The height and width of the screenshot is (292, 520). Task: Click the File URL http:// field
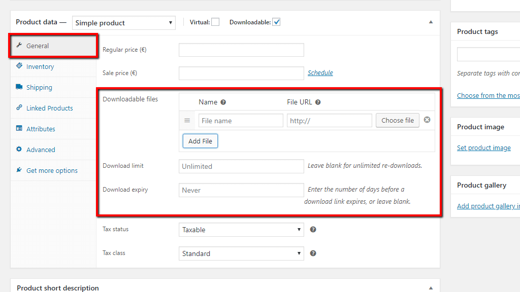pos(329,121)
